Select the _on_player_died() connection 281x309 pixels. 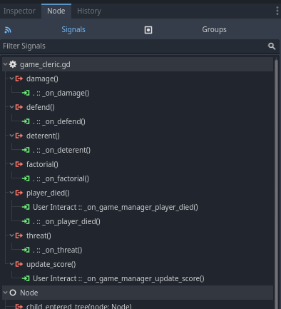138,221
